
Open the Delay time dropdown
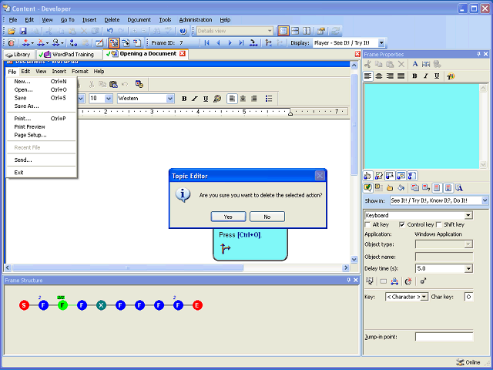pos(469,269)
